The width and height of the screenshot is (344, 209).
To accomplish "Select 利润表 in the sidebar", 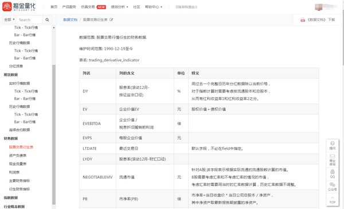I will click(x=14, y=172).
